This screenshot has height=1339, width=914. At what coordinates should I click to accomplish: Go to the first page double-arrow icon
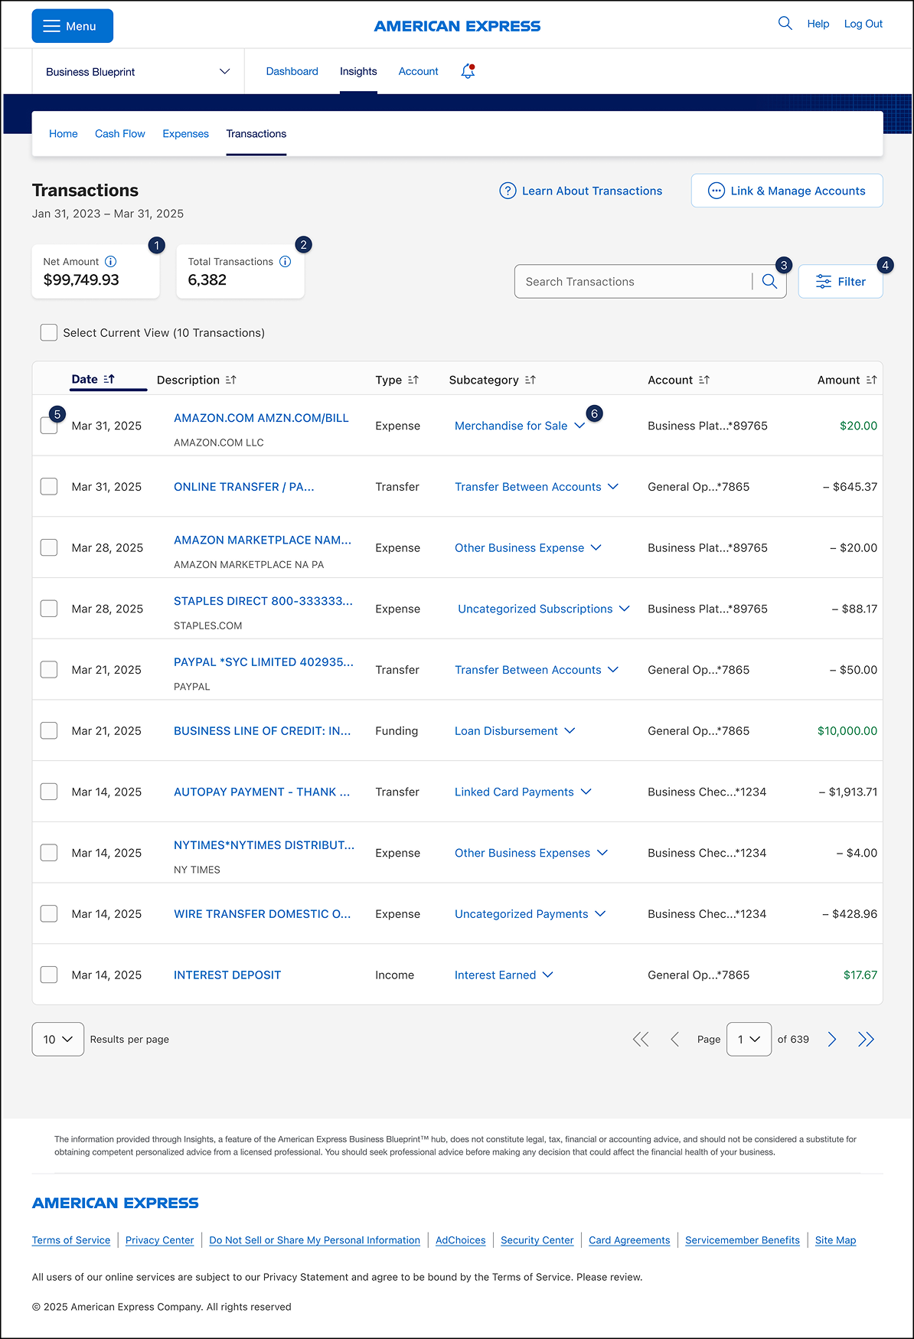pos(641,1039)
